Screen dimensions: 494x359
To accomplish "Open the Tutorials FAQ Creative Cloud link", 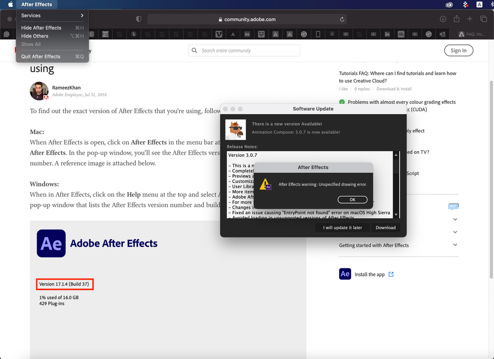I will click(397, 77).
